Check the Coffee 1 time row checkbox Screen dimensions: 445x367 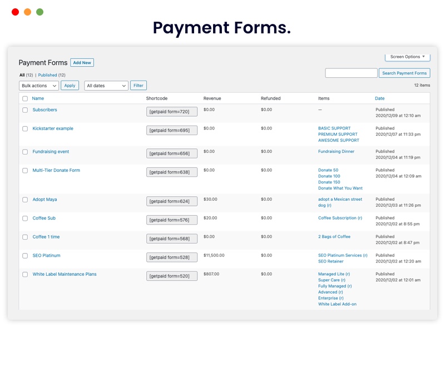(25, 237)
